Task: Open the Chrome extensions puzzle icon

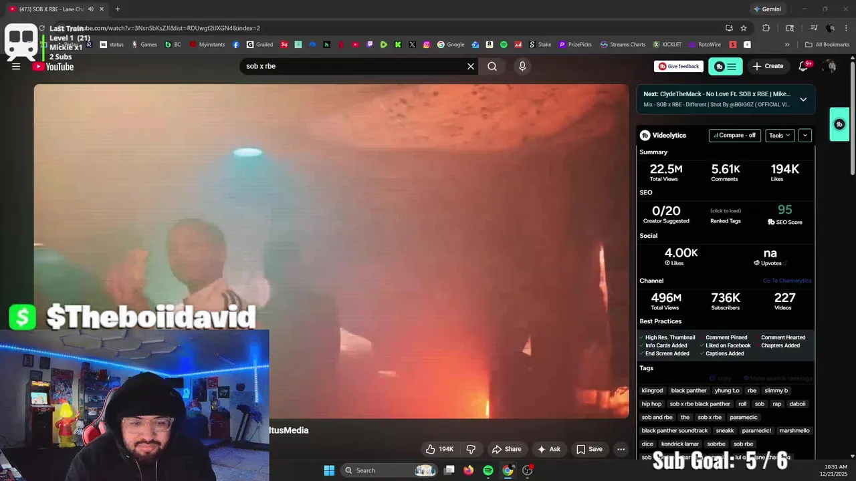Action: (x=766, y=28)
